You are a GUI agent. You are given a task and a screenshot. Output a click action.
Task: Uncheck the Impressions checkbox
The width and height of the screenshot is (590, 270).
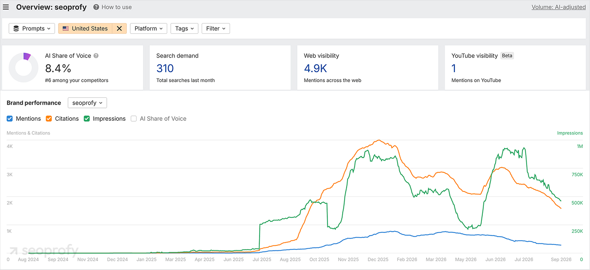pos(87,119)
